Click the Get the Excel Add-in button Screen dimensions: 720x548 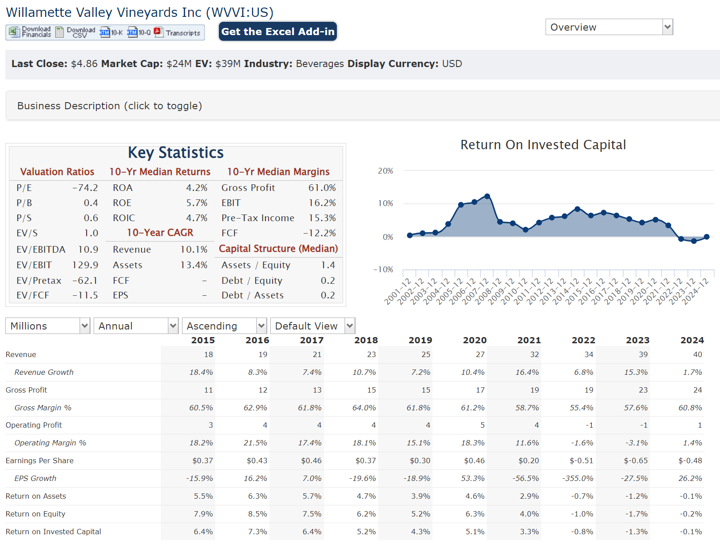coord(278,32)
